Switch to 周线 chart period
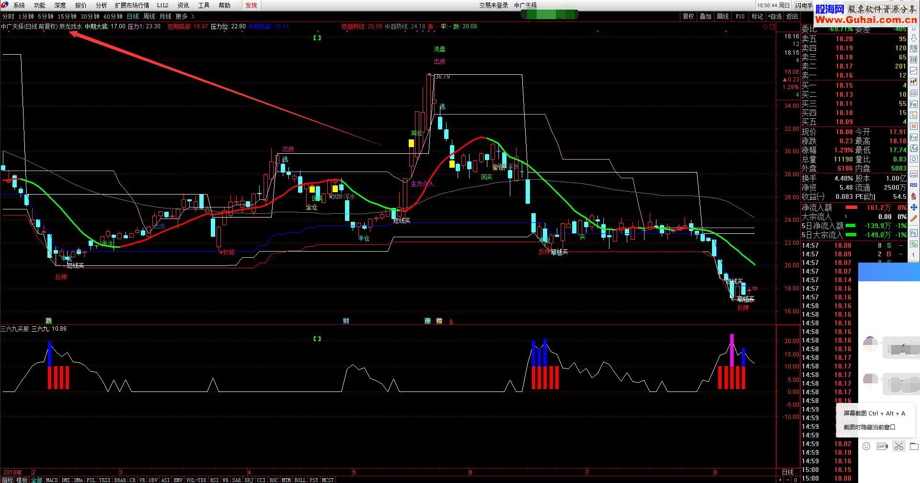Image resolution: width=920 pixels, height=483 pixels. tap(149, 16)
